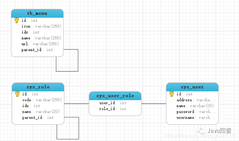The image size is (239, 141).
Task: Select the address field in sys_user
Action: pyautogui.click(x=196, y=100)
